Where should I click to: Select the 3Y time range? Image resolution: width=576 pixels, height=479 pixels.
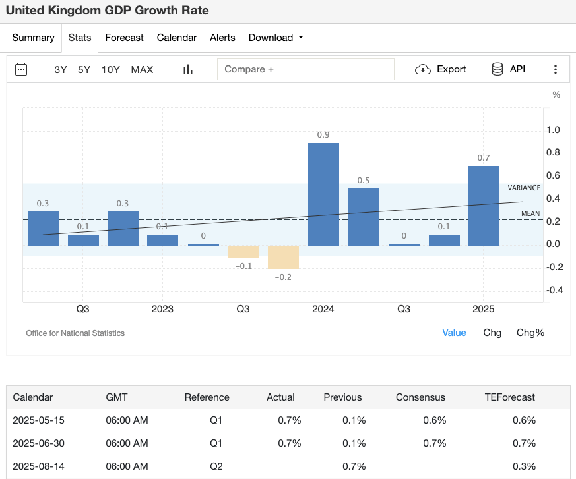(x=60, y=69)
